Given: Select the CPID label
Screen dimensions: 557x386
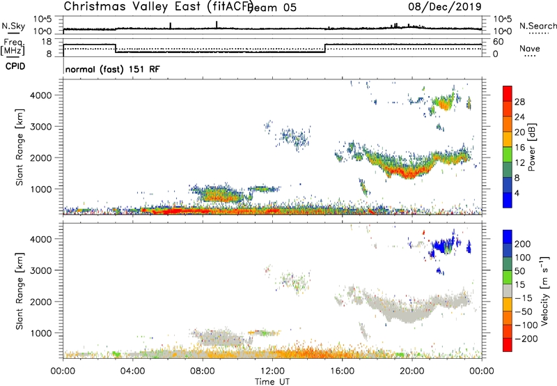Looking at the screenshot, I should pyautogui.click(x=15, y=66).
